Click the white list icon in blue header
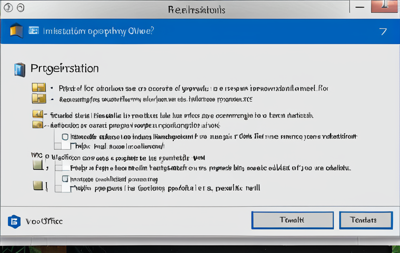 pyautogui.click(x=34, y=31)
